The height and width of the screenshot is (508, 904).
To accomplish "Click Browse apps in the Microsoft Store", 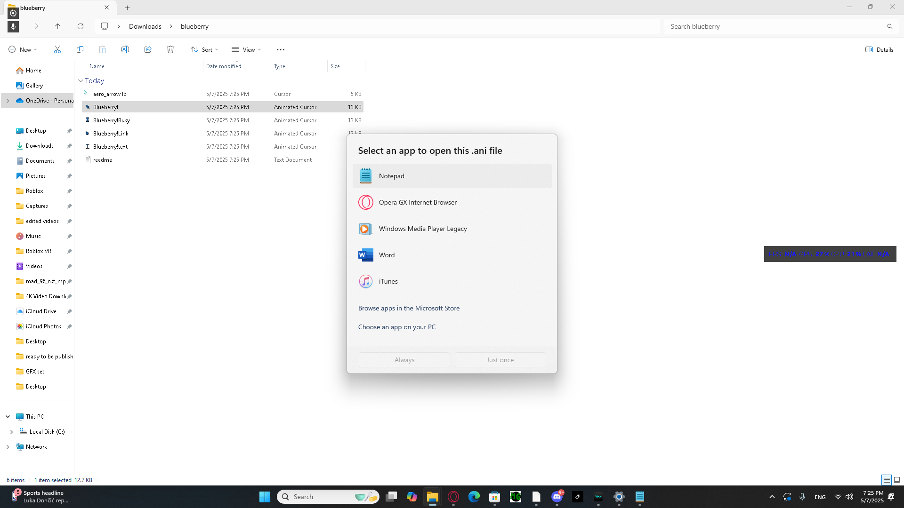I will click(409, 308).
